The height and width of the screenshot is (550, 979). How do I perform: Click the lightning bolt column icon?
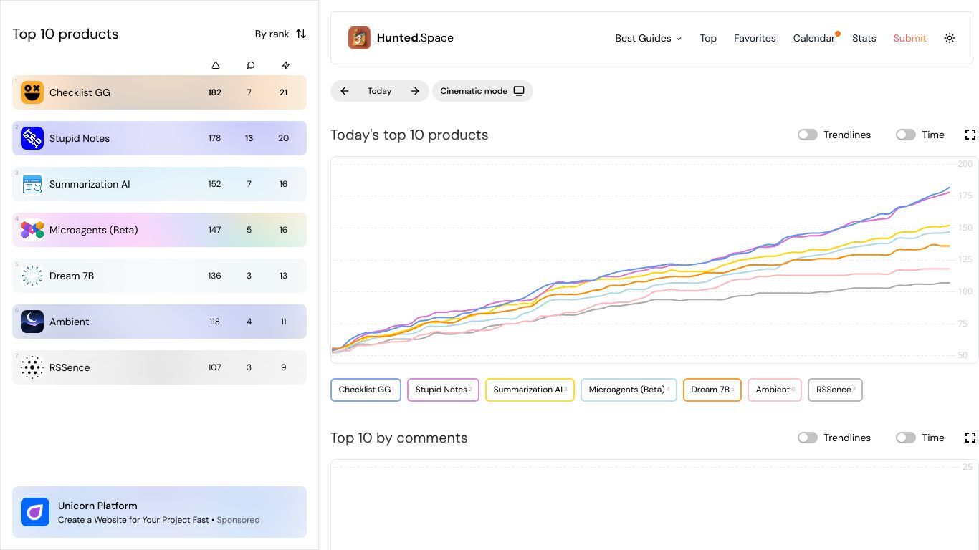pos(285,65)
